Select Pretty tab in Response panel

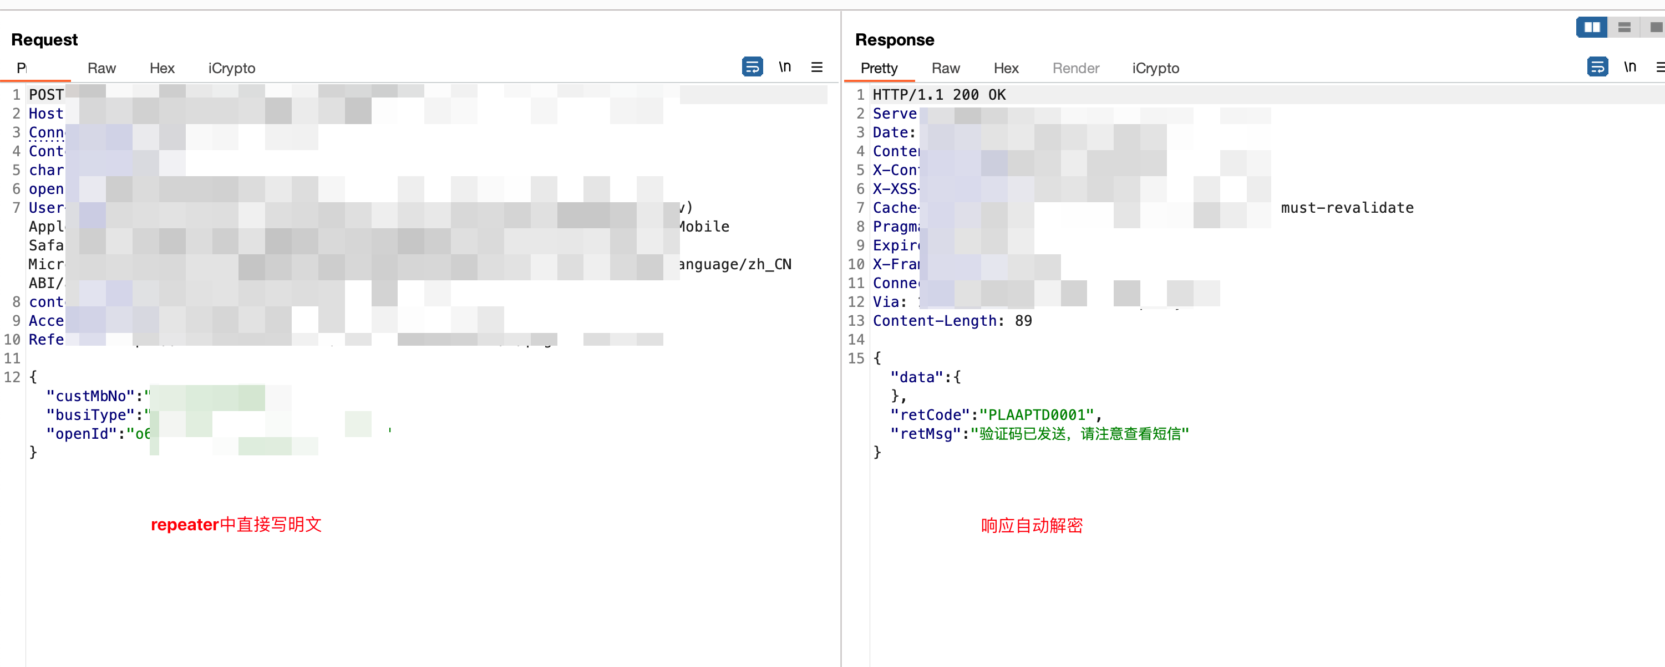coord(879,69)
